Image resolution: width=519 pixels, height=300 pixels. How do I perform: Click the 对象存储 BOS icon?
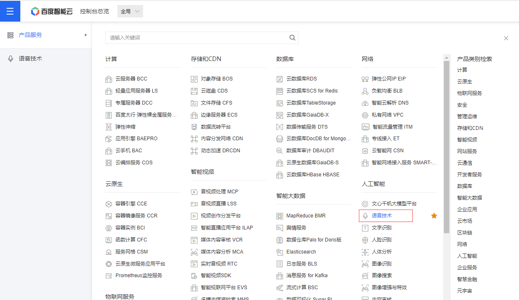[x=194, y=79]
